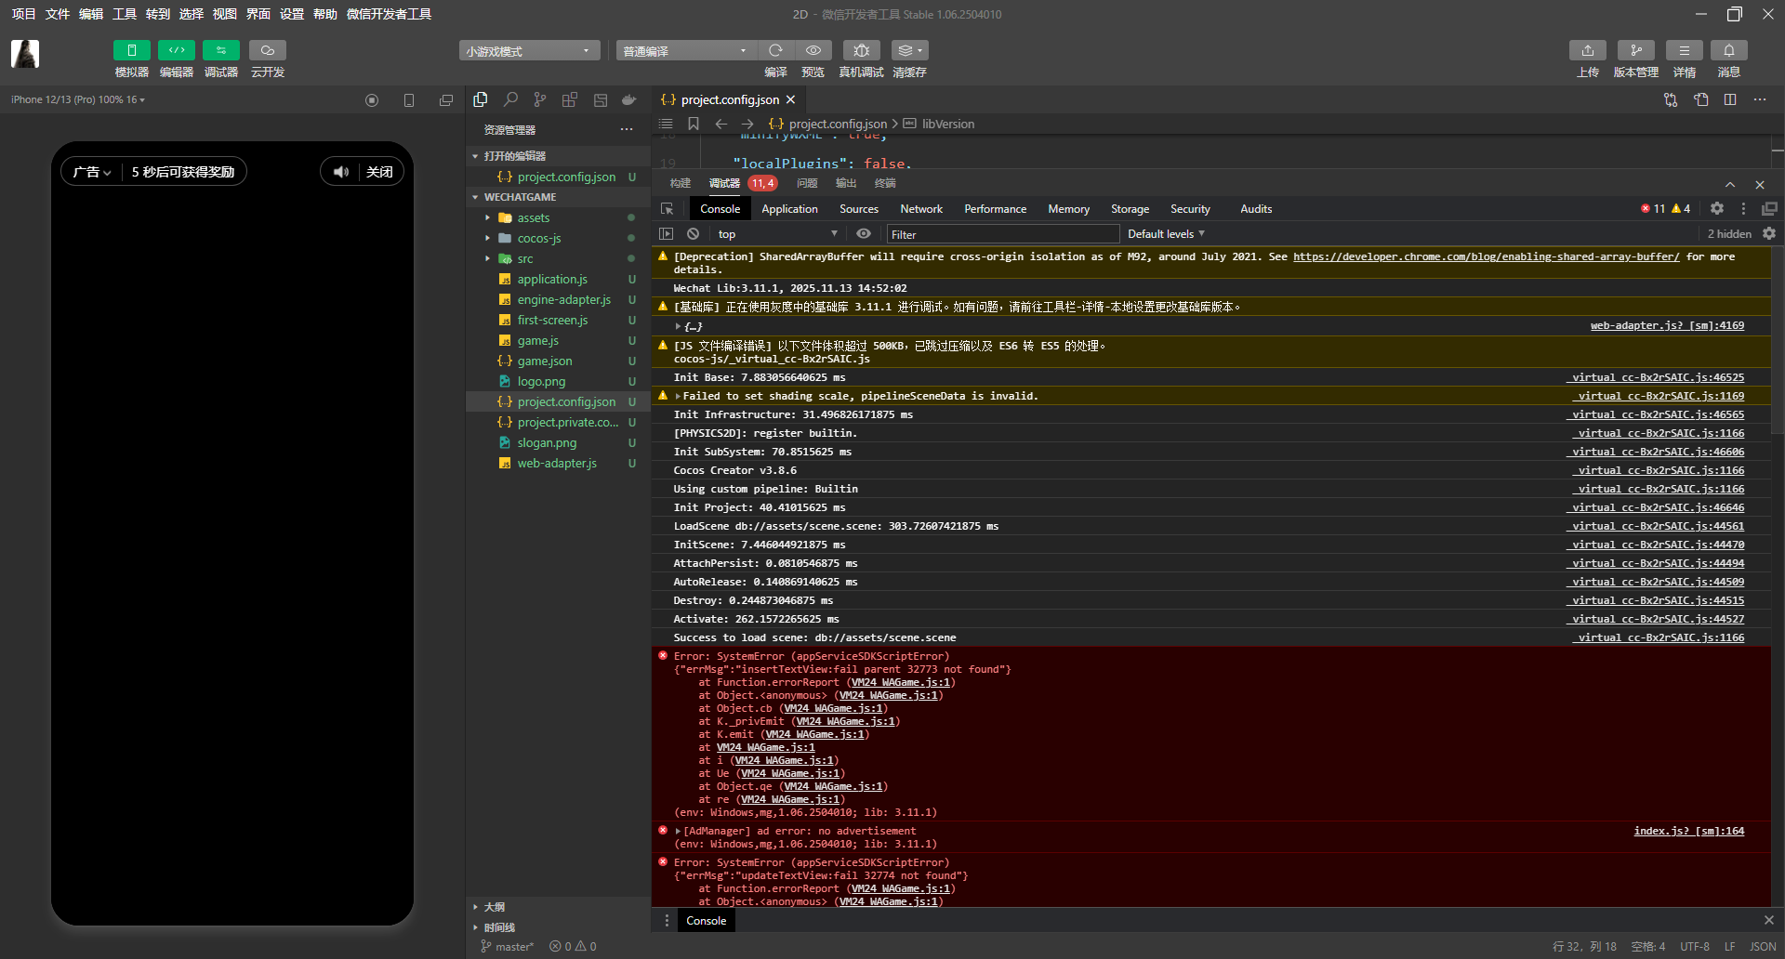Switch to the 问题 panel tab
This screenshot has height=959, width=1785.
click(807, 183)
